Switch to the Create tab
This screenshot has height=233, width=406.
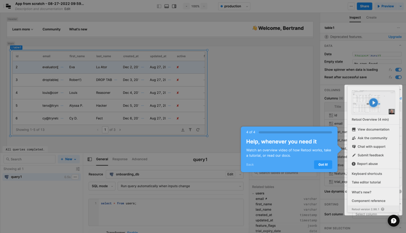coord(371,17)
